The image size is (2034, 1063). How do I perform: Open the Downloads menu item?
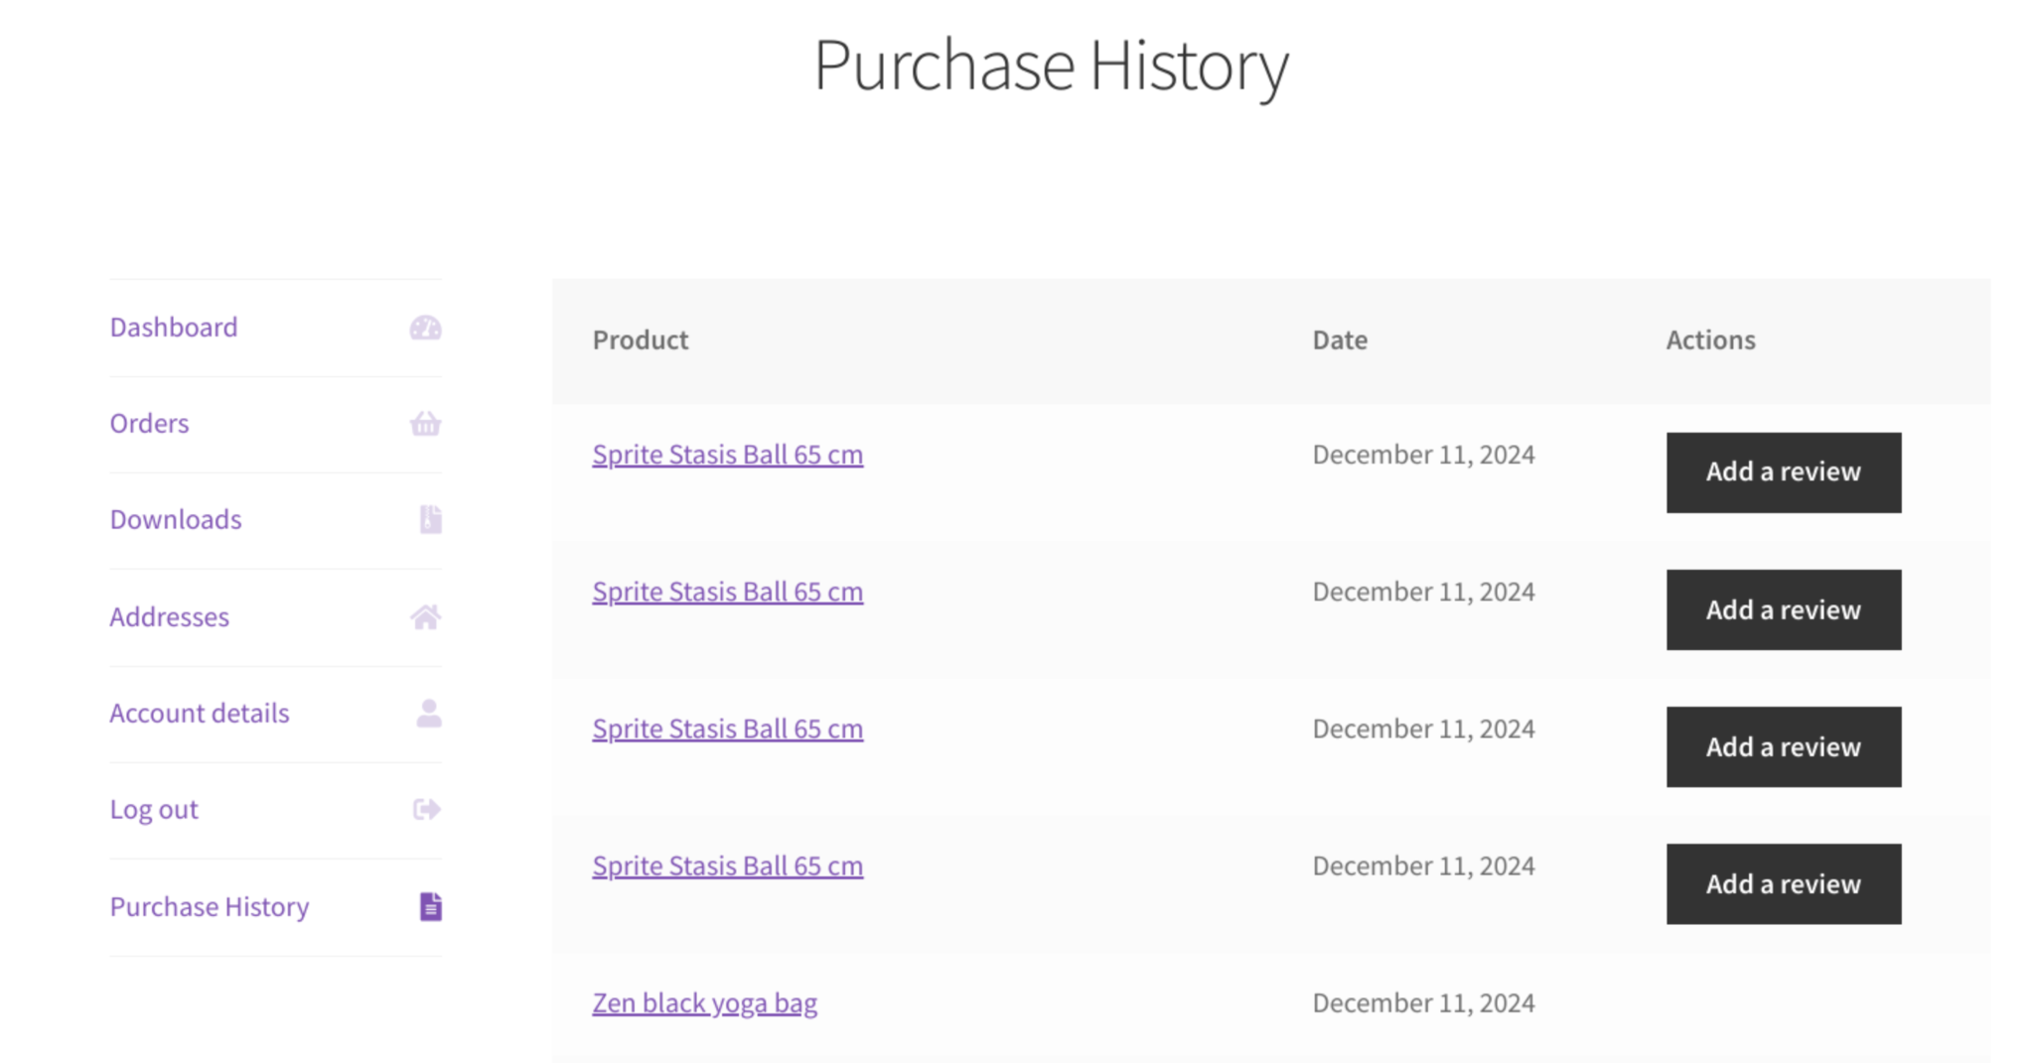pyautogui.click(x=176, y=520)
